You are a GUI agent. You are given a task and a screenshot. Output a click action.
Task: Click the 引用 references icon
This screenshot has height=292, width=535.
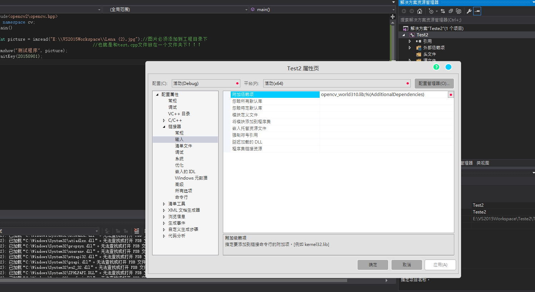419,41
